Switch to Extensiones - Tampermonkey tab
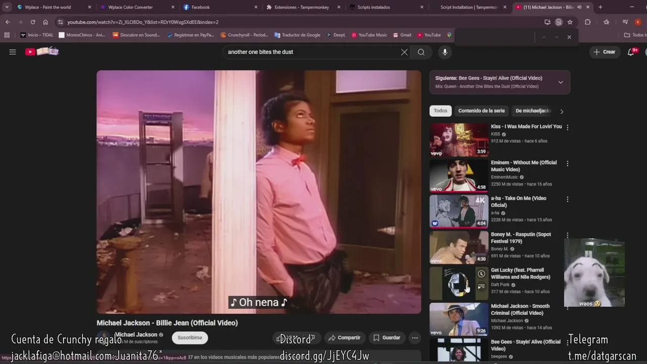Image resolution: width=647 pixels, height=364 pixels. point(303,7)
